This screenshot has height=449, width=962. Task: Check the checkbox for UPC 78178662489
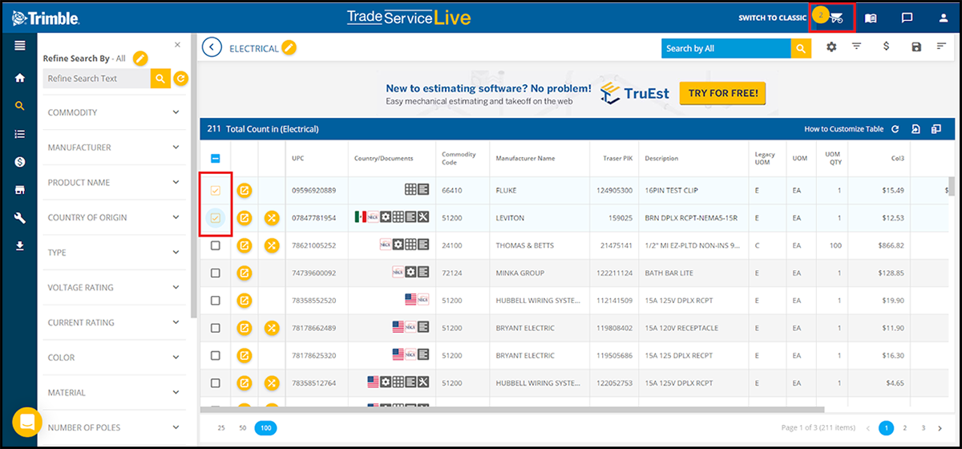pos(215,328)
